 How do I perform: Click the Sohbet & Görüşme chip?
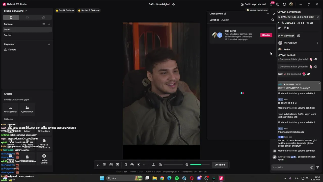[89, 10]
